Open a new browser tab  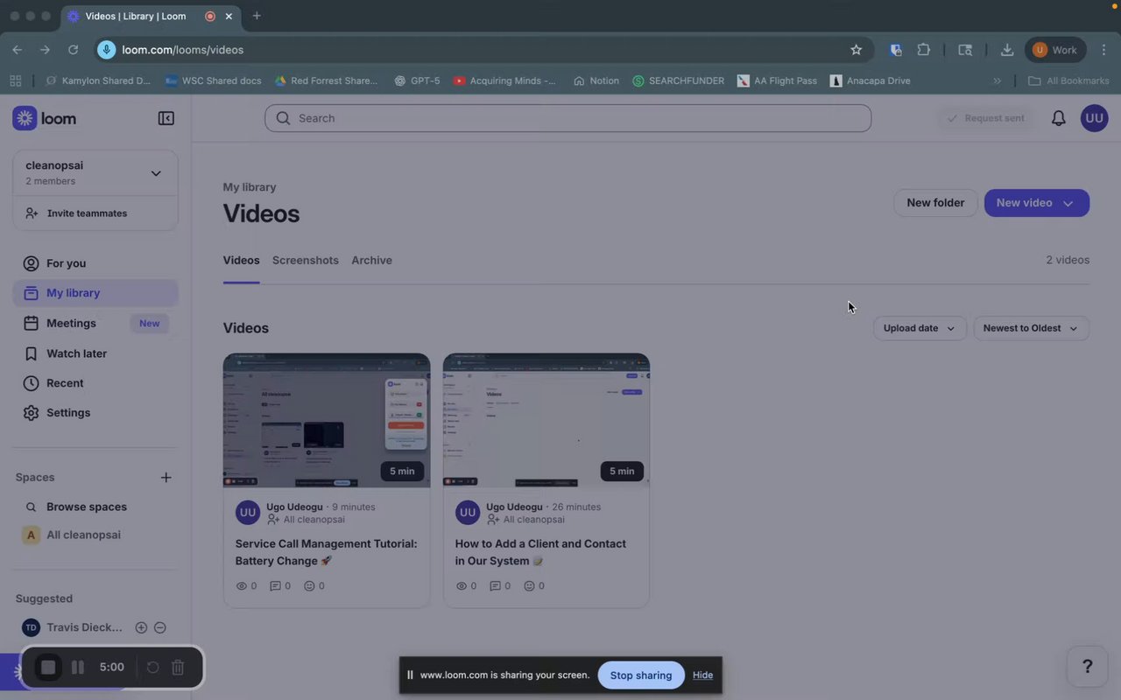tap(257, 16)
